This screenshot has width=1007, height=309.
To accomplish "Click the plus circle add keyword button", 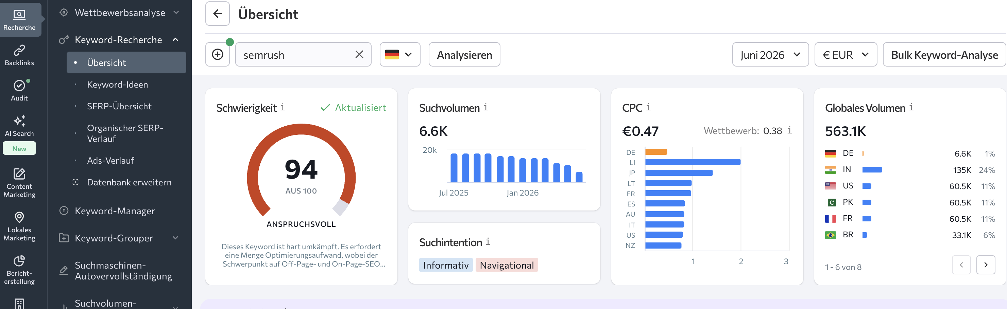I will coord(217,54).
